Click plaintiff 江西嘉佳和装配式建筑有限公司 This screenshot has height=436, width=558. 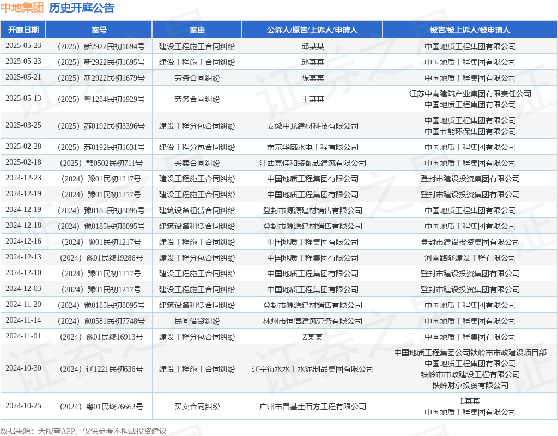(312, 163)
